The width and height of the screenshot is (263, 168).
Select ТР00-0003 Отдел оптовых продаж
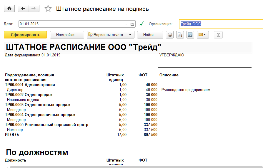38,105
